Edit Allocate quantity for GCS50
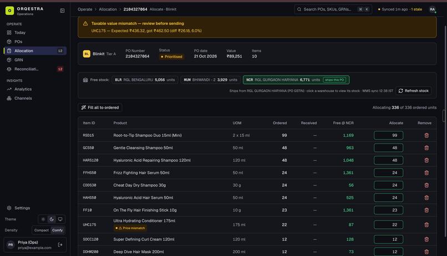The image size is (447, 256). [x=388, y=148]
